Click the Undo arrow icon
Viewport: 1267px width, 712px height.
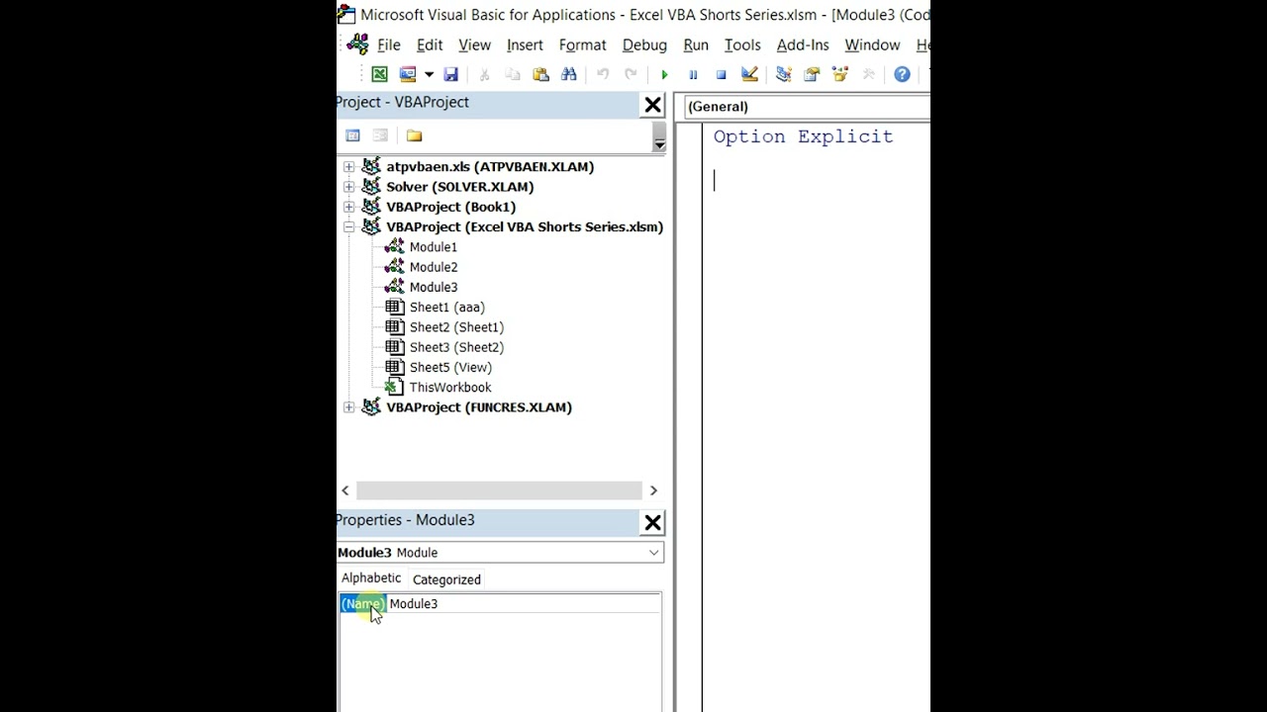602,74
